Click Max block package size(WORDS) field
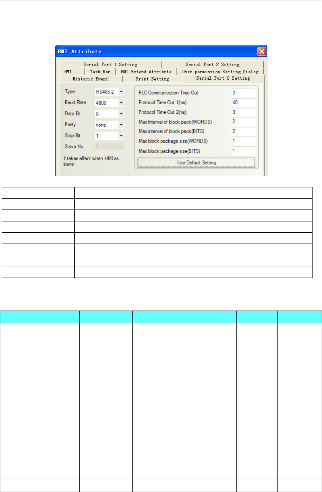The height and width of the screenshot is (492, 322). [x=243, y=141]
